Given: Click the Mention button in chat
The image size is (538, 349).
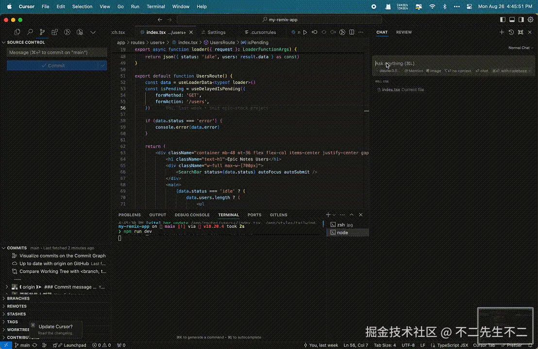Looking at the screenshot, I should point(413,71).
